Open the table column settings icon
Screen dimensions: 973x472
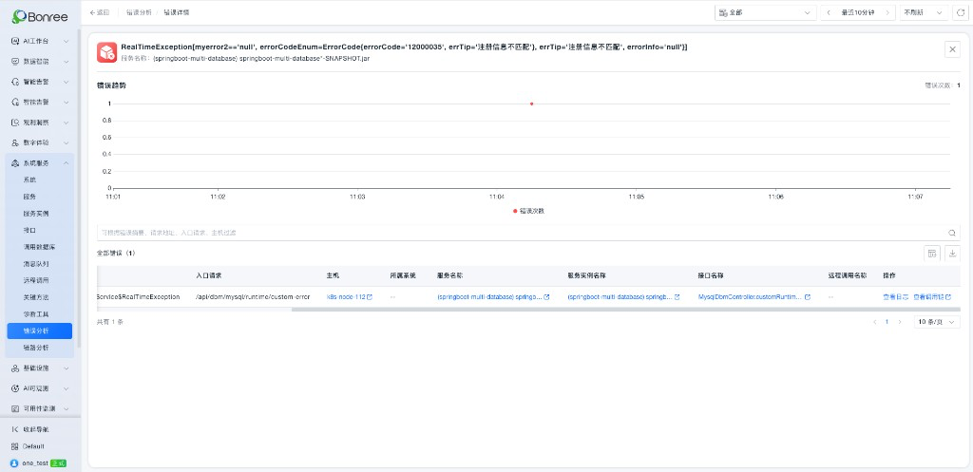pos(932,253)
